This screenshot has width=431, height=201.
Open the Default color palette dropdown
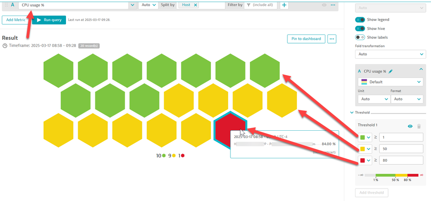point(390,82)
